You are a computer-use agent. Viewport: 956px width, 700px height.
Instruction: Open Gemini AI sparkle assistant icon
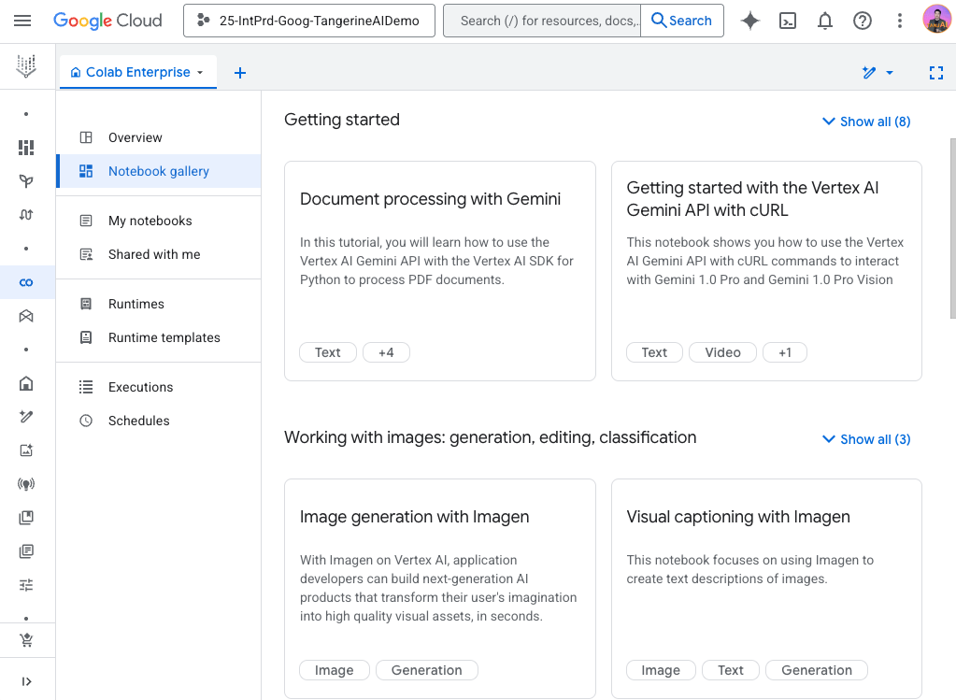click(x=749, y=21)
